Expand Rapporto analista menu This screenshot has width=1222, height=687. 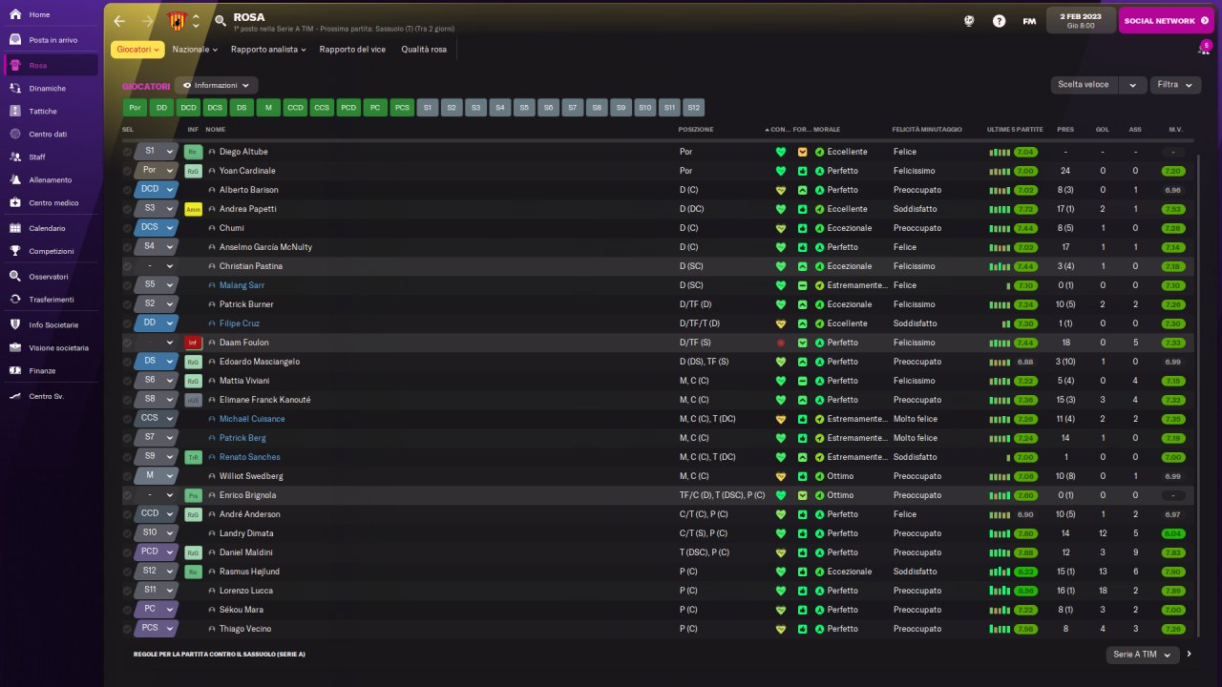[x=268, y=50]
